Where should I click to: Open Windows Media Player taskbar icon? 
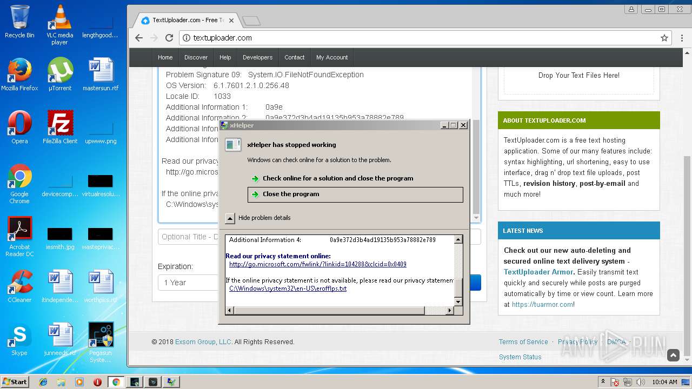click(79, 382)
